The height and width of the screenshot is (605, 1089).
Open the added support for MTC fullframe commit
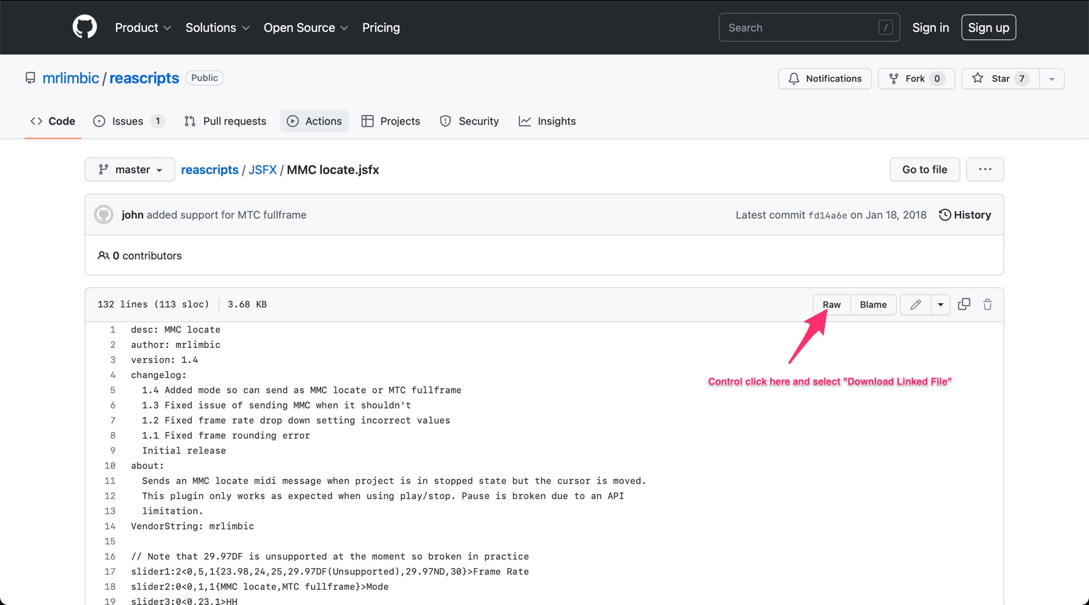[x=226, y=215]
